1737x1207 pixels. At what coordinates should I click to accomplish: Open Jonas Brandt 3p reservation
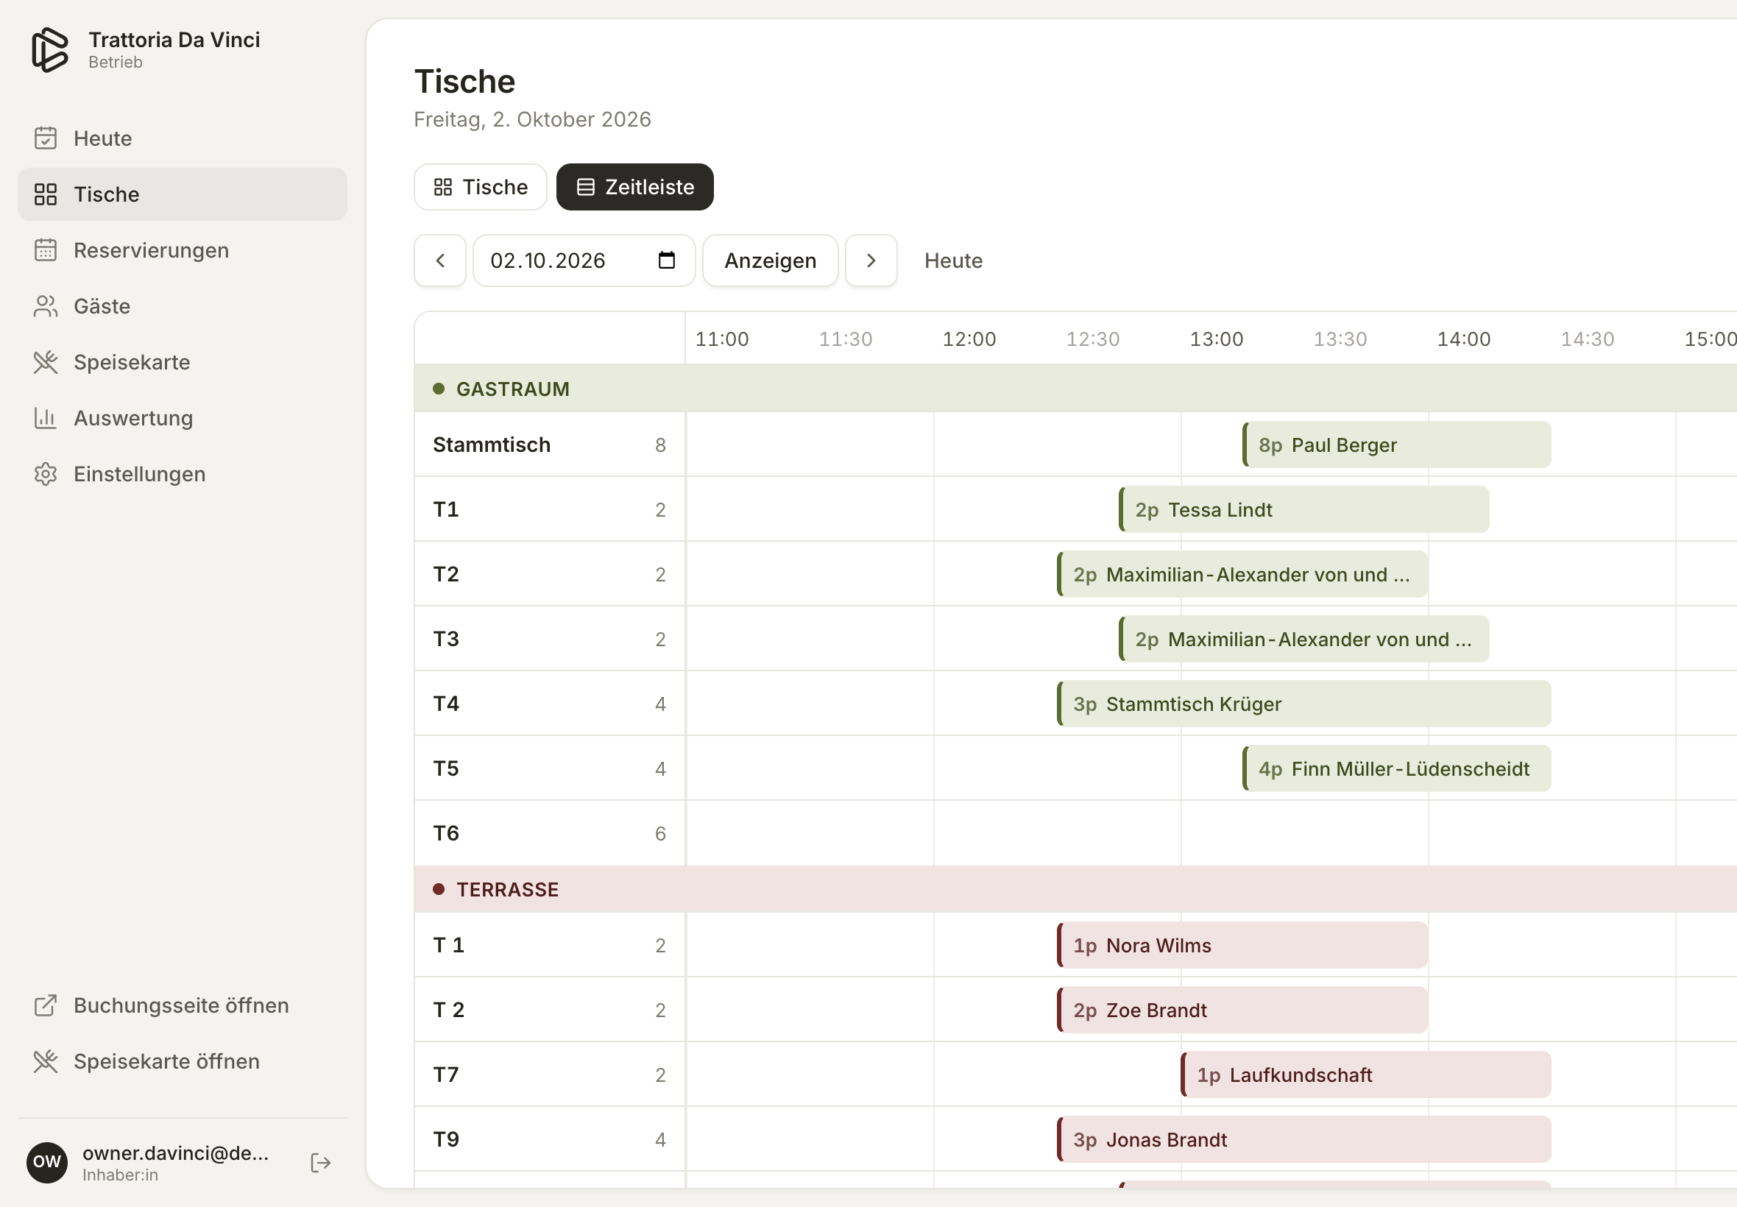[1303, 1140]
